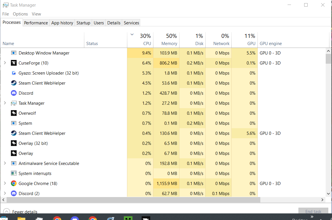Click the sort chevron above CPU column
The image size is (332, 220).
pyautogui.click(x=132, y=34)
